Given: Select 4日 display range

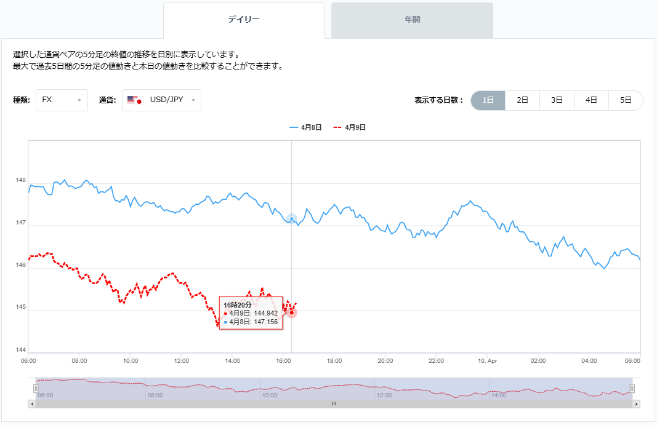Looking at the screenshot, I should (591, 100).
